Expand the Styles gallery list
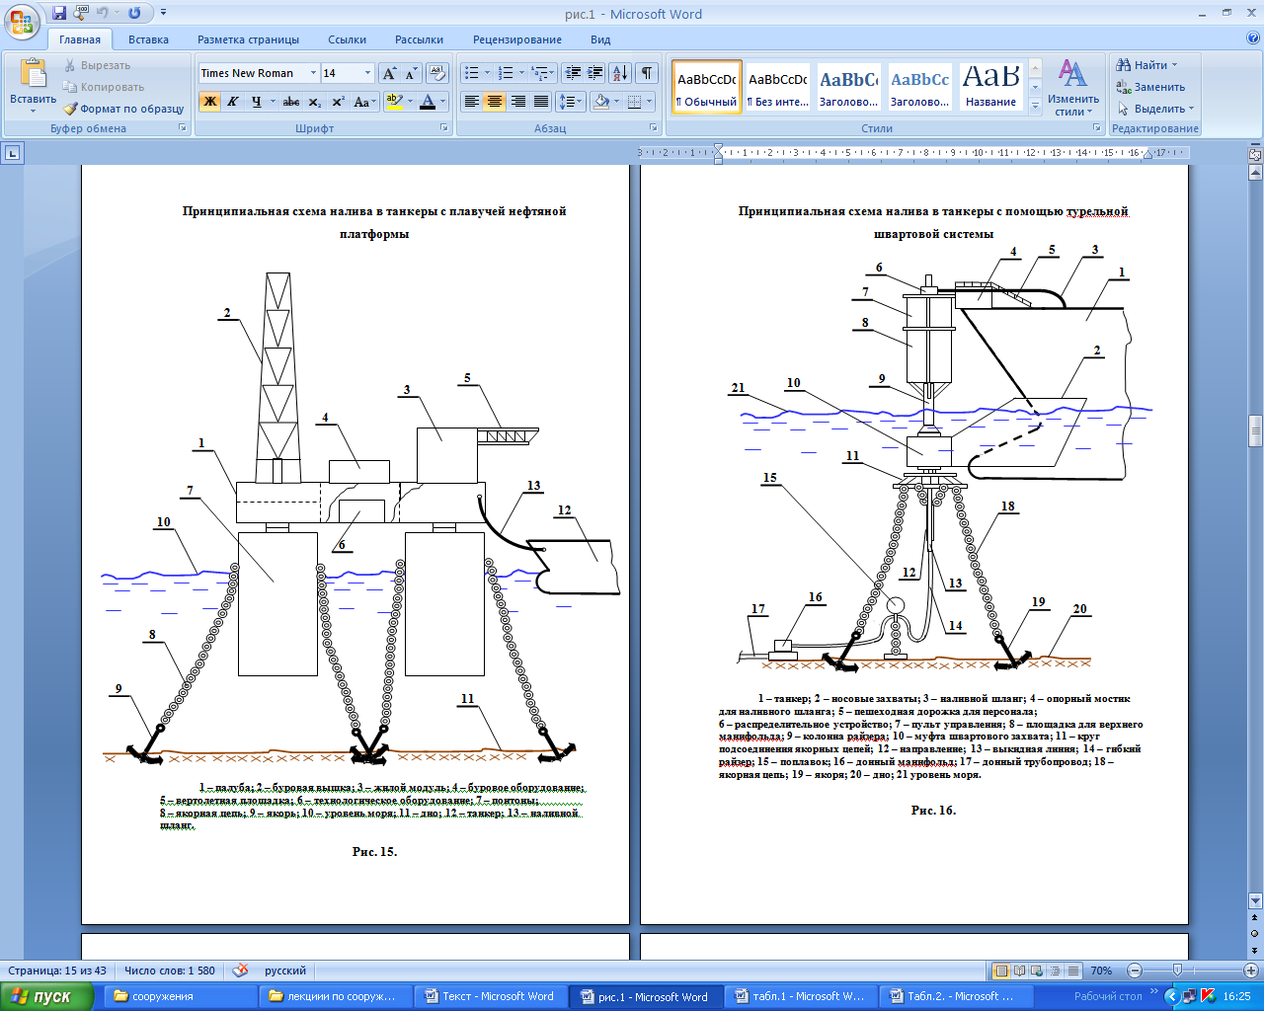The image size is (1264, 1011). click(x=1035, y=103)
